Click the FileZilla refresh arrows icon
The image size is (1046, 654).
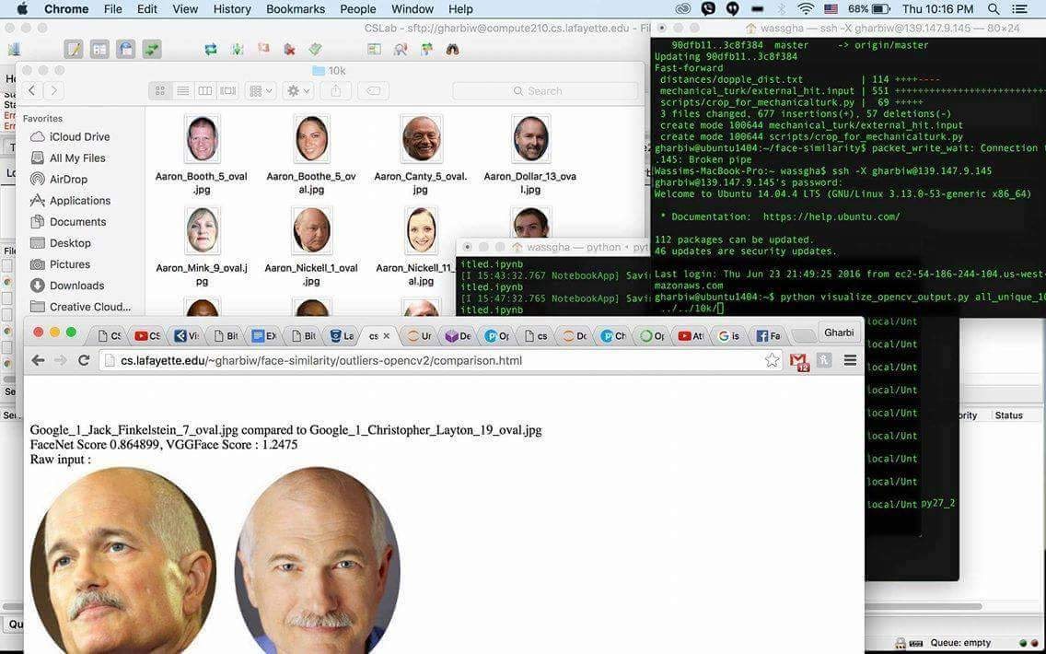(x=211, y=49)
